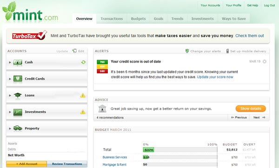The height and width of the screenshot is (168, 279).
Task: Follow the 'Check them out' TurboTax link
Action: pos(249,36)
